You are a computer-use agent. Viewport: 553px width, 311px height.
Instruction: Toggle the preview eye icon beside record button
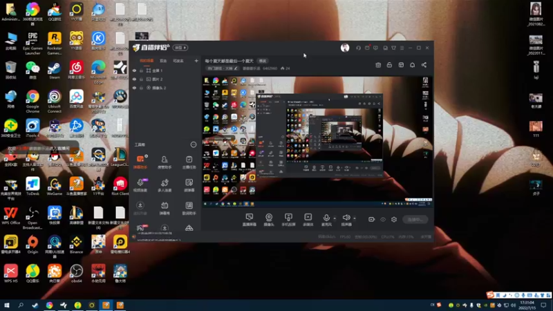click(383, 219)
